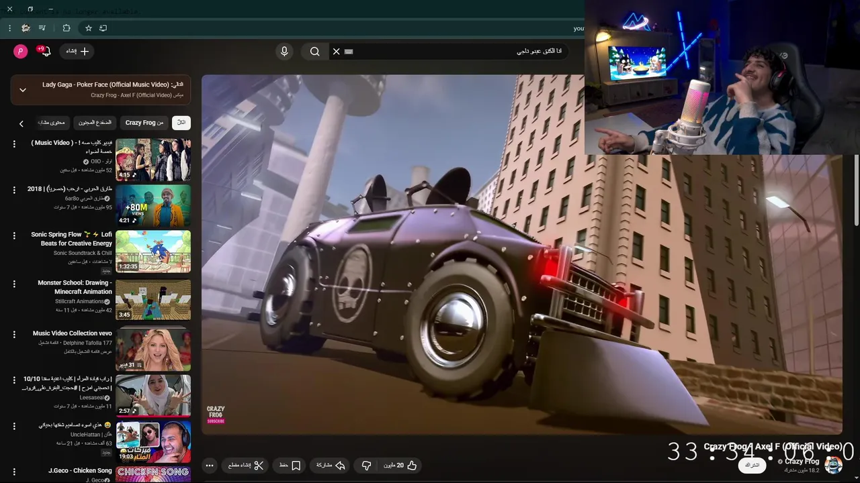Bookmark this page with the star icon
This screenshot has height=483, width=860.
[x=88, y=28]
